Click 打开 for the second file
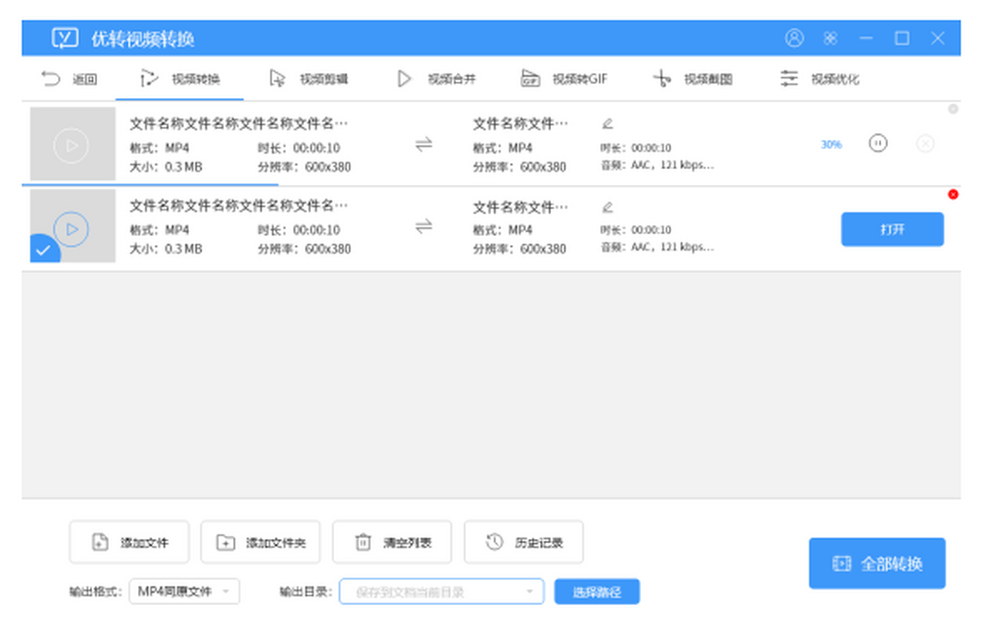 (892, 230)
